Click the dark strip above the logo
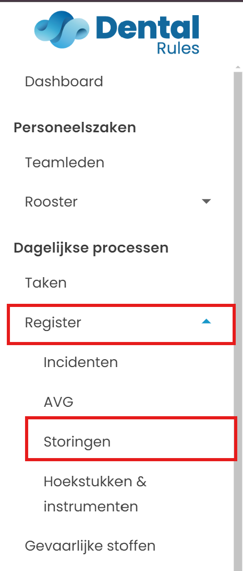This screenshot has height=571, width=243. click(x=121, y=1)
